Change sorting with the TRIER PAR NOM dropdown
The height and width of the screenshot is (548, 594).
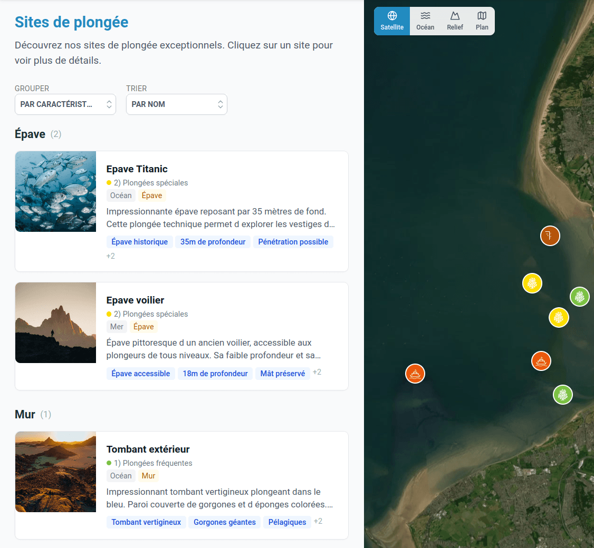pyautogui.click(x=177, y=104)
